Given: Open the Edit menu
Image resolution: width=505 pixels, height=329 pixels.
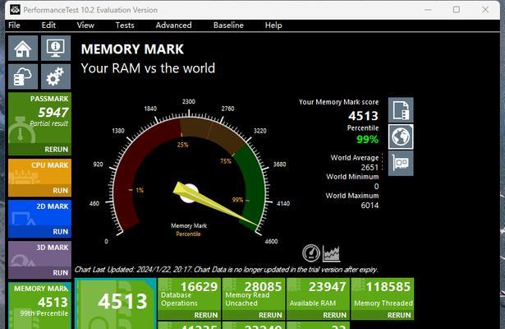Looking at the screenshot, I should (x=48, y=25).
